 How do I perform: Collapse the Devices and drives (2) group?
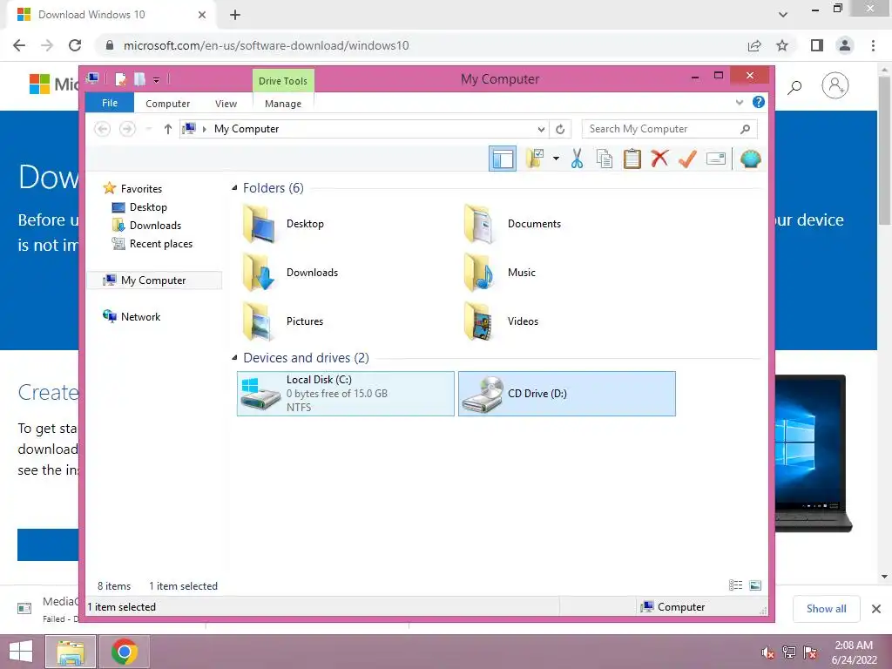pos(234,358)
